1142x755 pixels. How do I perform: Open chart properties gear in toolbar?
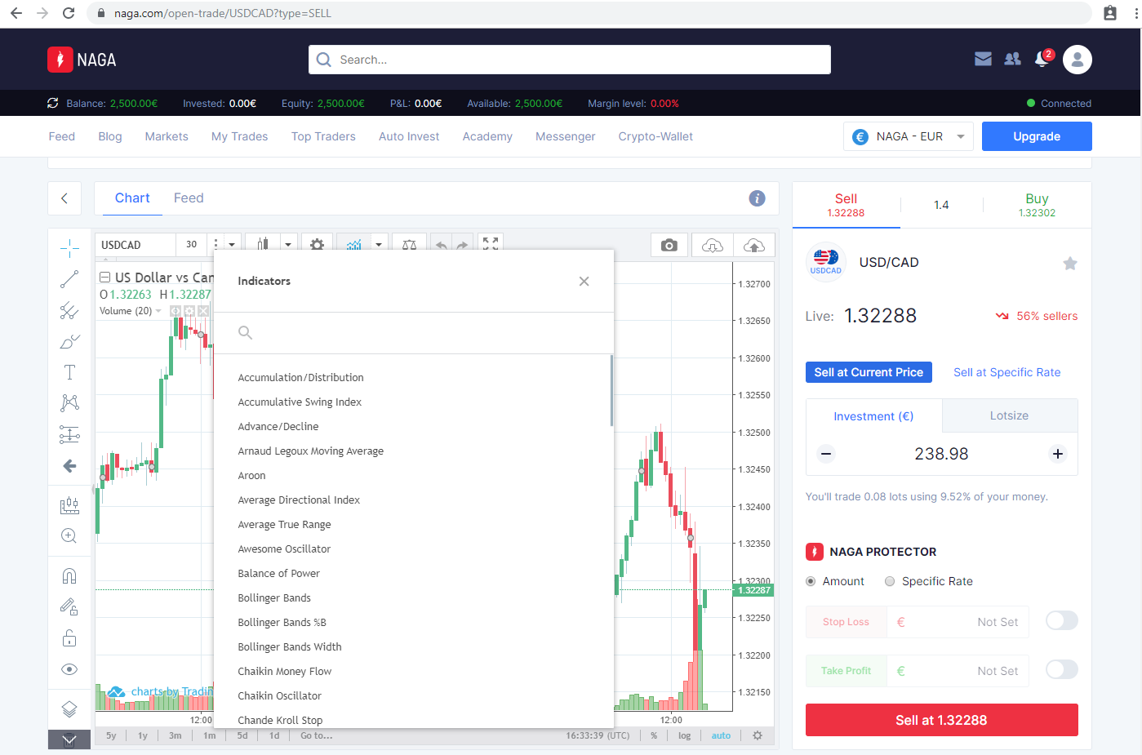(x=317, y=245)
